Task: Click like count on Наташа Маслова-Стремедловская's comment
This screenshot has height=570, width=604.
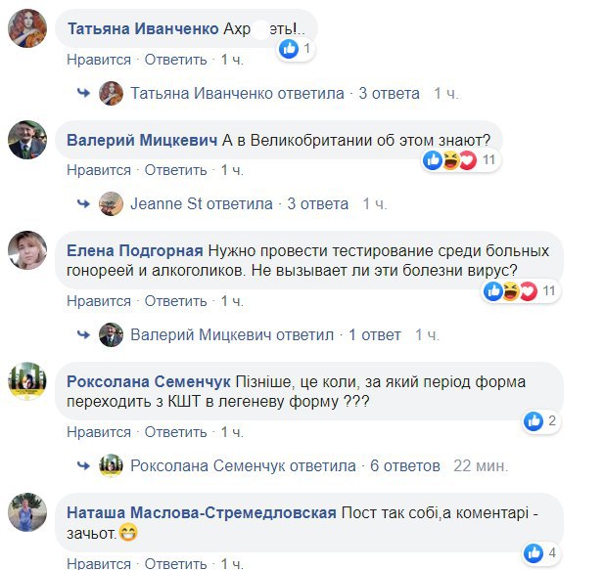Action: pos(552,552)
